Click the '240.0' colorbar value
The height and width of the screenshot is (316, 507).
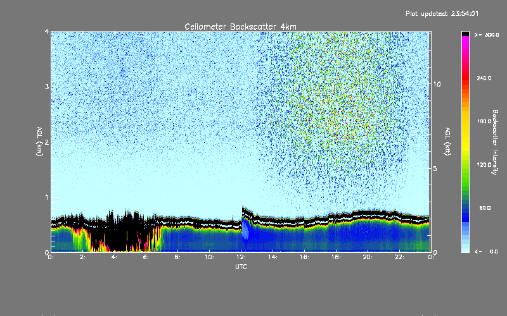tap(484, 78)
